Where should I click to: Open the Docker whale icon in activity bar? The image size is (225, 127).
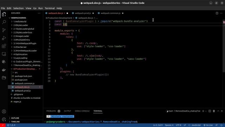coord(4,70)
